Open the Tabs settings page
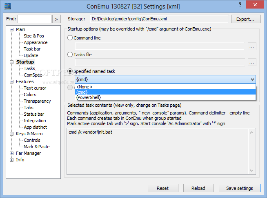This screenshot has width=267, height=198. pos(29,108)
